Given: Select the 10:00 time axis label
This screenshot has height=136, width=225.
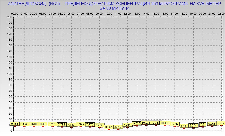Looking at the screenshot, I should coord(109,13).
